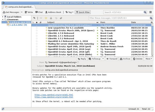
Task: Sort by the read-status column header
Action: point(97,22)
